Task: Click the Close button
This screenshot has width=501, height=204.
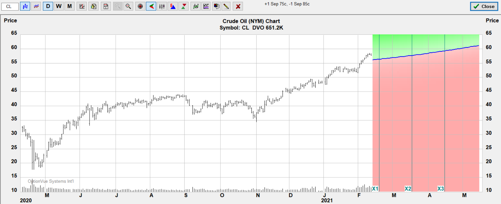Action: point(484,7)
